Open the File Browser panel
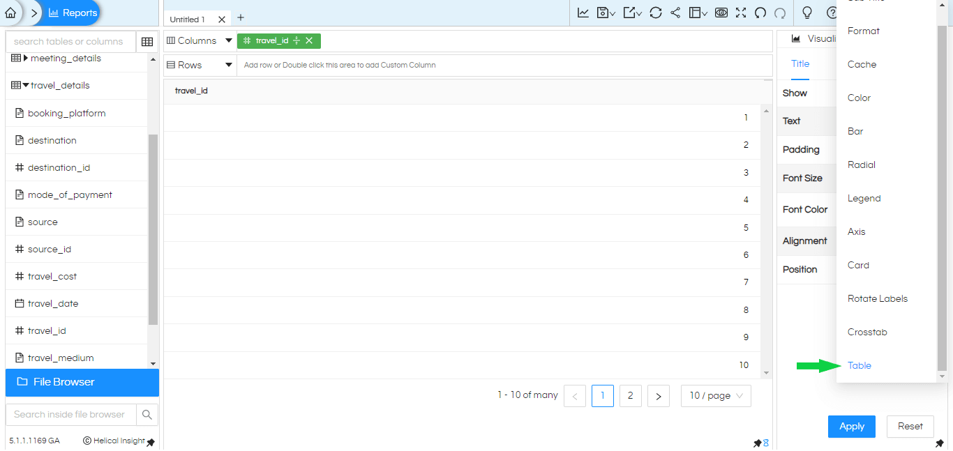Image resolution: width=953 pixels, height=451 pixels. [x=82, y=382]
